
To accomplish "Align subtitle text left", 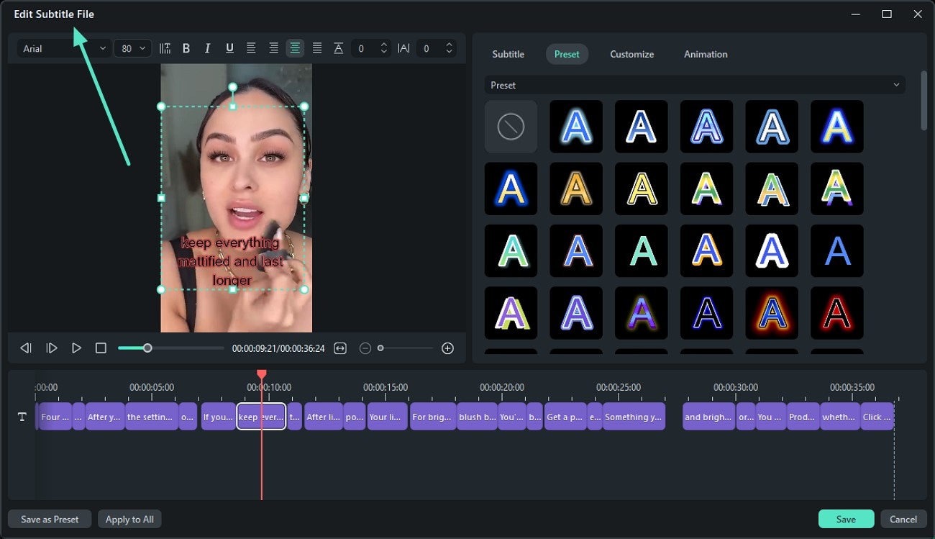I will 251,48.
